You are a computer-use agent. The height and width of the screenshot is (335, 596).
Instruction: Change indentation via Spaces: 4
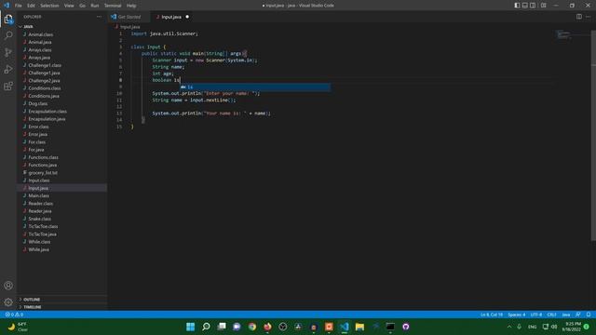[x=517, y=315]
